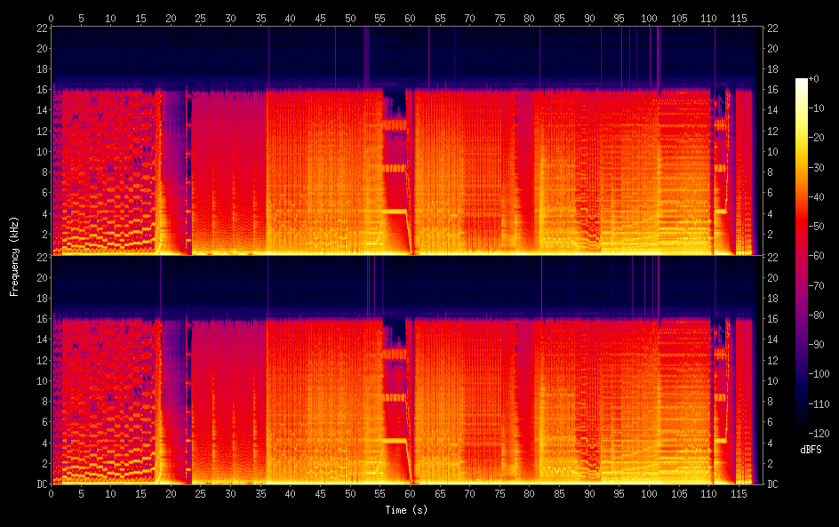Viewport: 839px width, 527px height.
Task: Click 22 kHz label at upper channel's top right
Action: point(772,28)
